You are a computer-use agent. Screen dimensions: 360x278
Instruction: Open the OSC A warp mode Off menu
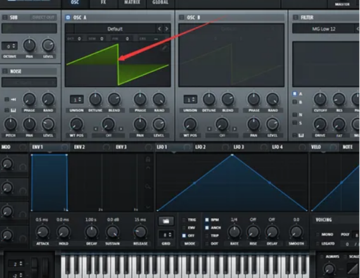click(108, 136)
